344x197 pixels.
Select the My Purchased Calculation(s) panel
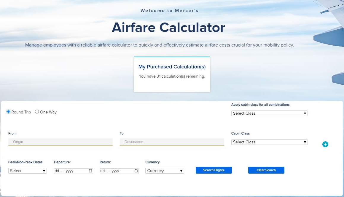click(172, 74)
